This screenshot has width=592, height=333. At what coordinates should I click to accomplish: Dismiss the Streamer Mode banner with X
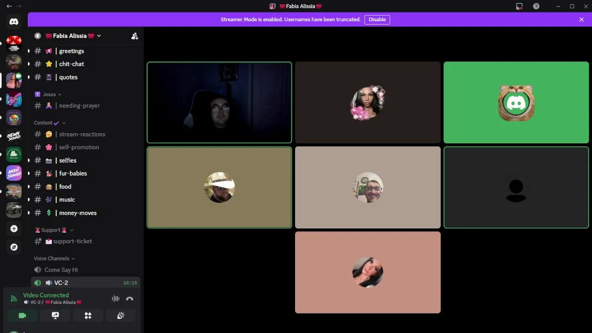pyautogui.click(x=581, y=19)
